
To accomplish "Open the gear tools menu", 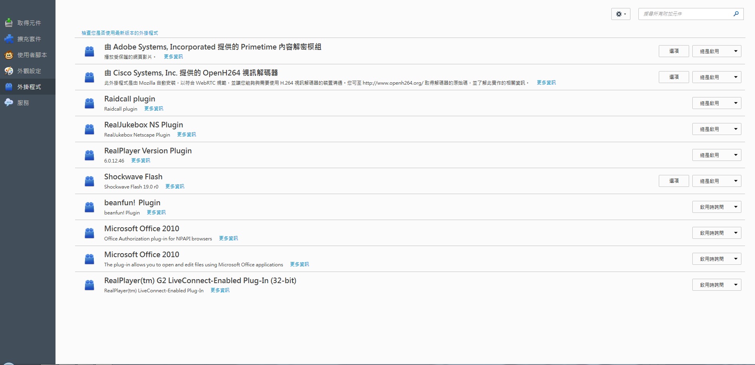I will coord(620,14).
